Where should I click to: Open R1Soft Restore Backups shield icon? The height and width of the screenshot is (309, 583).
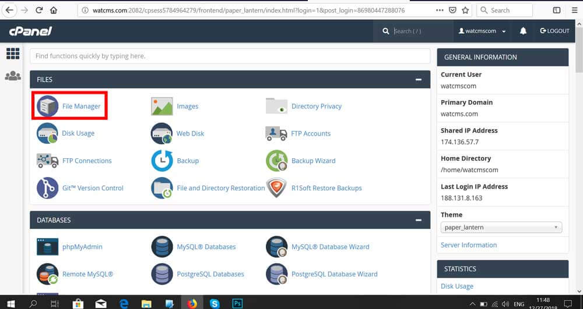(x=276, y=188)
